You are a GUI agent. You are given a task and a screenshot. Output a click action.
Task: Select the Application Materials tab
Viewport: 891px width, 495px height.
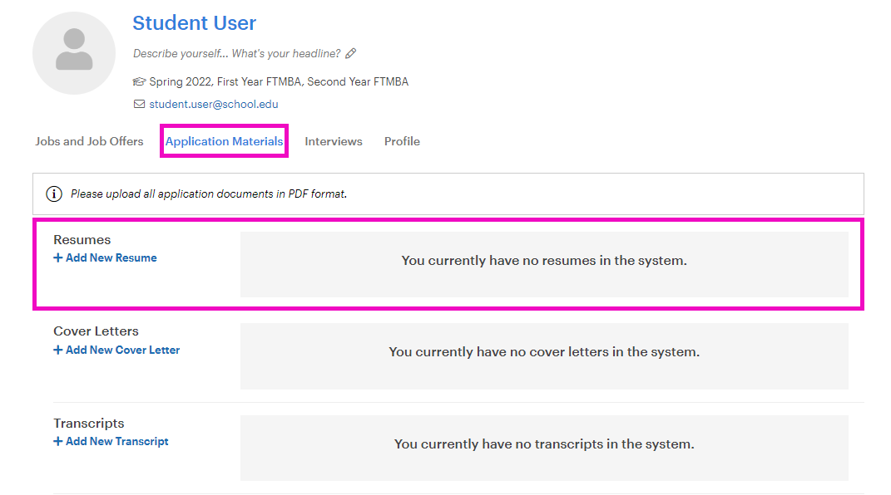click(224, 141)
